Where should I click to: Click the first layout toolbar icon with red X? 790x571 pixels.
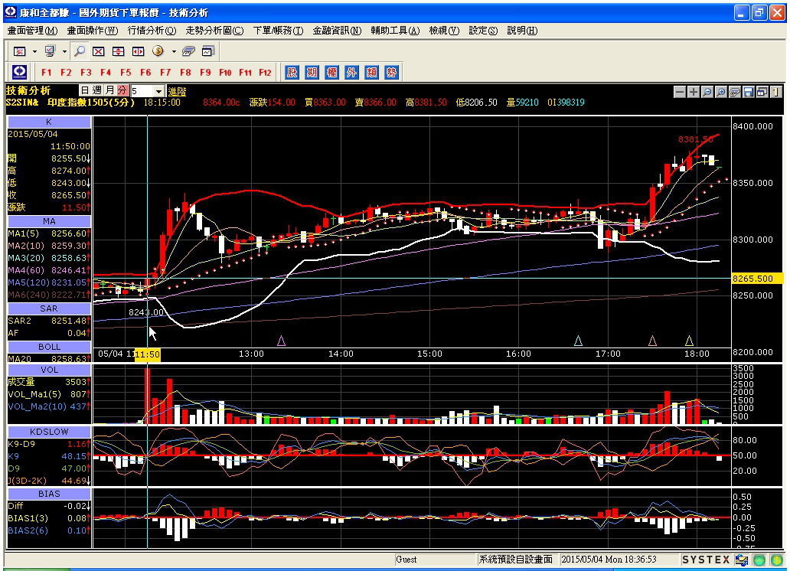point(20,51)
